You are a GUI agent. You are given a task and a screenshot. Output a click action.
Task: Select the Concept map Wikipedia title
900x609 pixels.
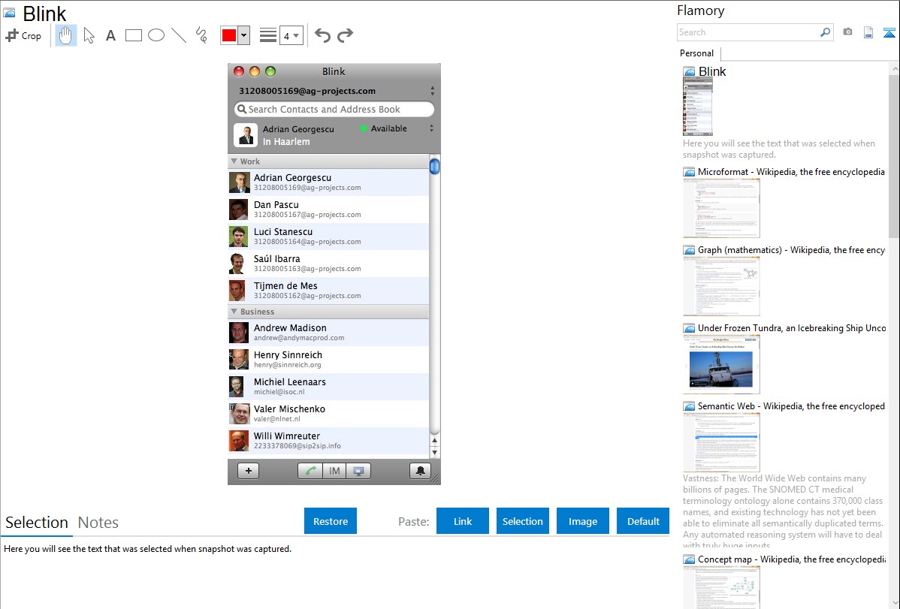[792, 559]
